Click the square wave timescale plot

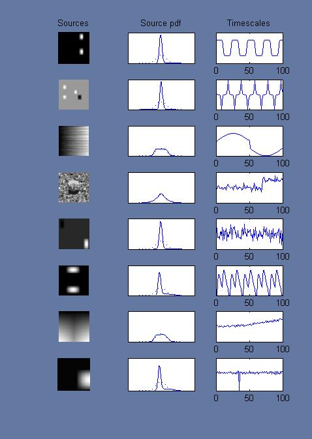[249, 48]
